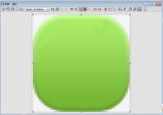Copy the selection

[110, 9]
